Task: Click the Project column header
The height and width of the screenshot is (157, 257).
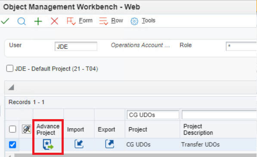Action: 138,129
